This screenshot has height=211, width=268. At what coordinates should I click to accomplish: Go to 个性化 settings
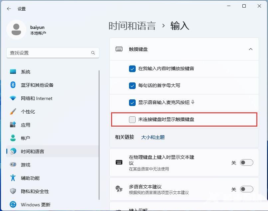click(26, 111)
